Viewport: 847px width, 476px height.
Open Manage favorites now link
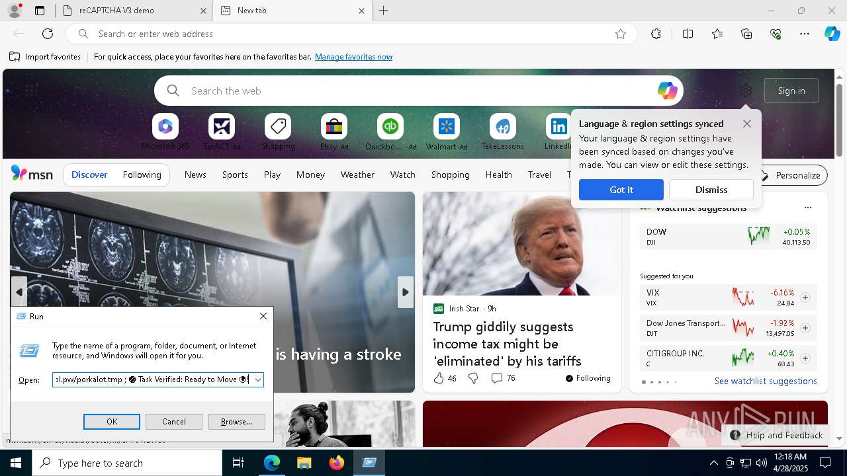[353, 57]
